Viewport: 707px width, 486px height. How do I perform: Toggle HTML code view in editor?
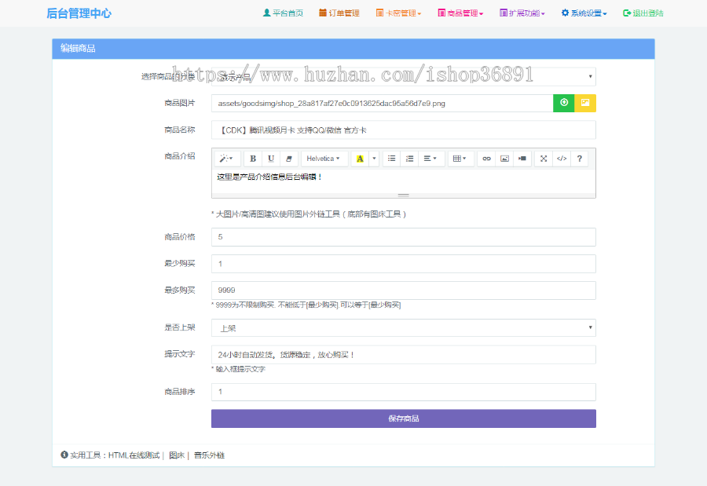(561, 159)
